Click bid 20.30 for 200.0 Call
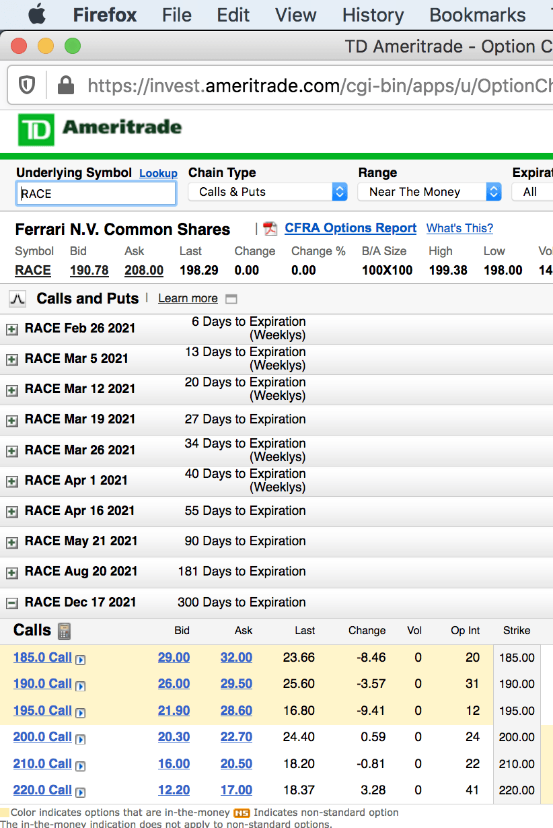 (x=174, y=737)
